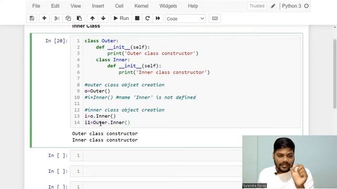
Task: Run the current cell
Action: (121, 18)
